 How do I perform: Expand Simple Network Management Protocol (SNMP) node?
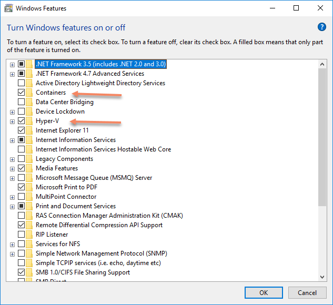coord(12,255)
